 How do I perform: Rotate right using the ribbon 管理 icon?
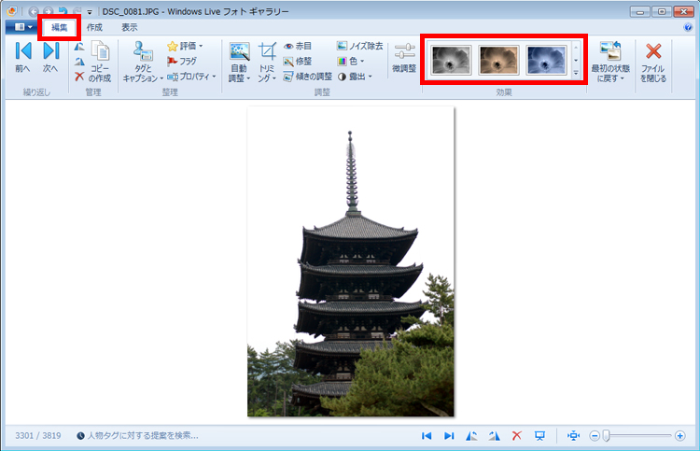click(x=79, y=62)
